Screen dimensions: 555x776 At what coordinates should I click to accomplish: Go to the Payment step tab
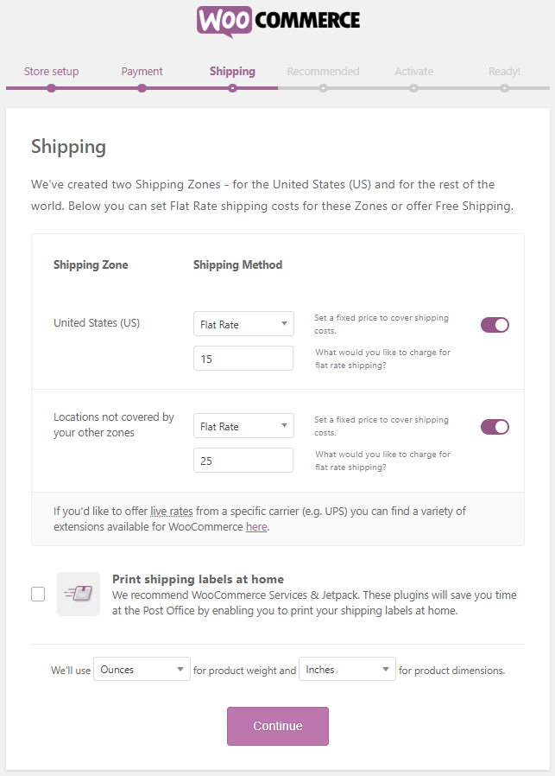[x=142, y=72]
